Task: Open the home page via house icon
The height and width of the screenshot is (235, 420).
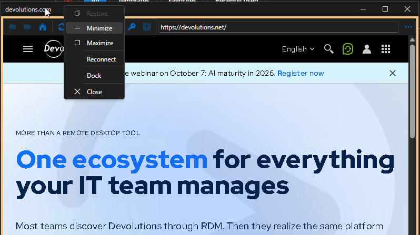Action: 43,27
